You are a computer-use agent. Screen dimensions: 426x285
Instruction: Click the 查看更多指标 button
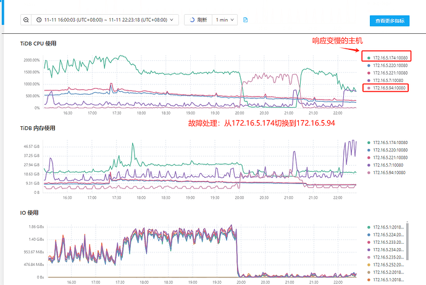click(390, 21)
